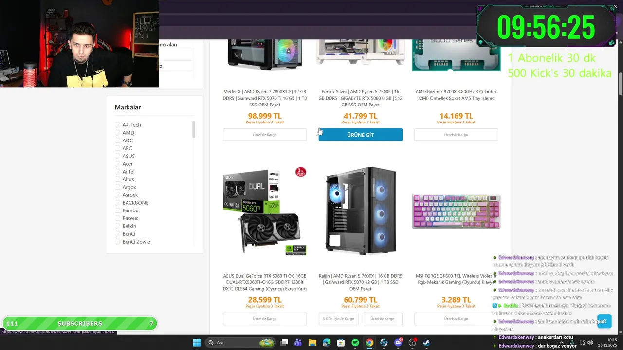Click the blue scroll-to-top arrow button
Viewport: 623px width, 350px height.
point(604,321)
